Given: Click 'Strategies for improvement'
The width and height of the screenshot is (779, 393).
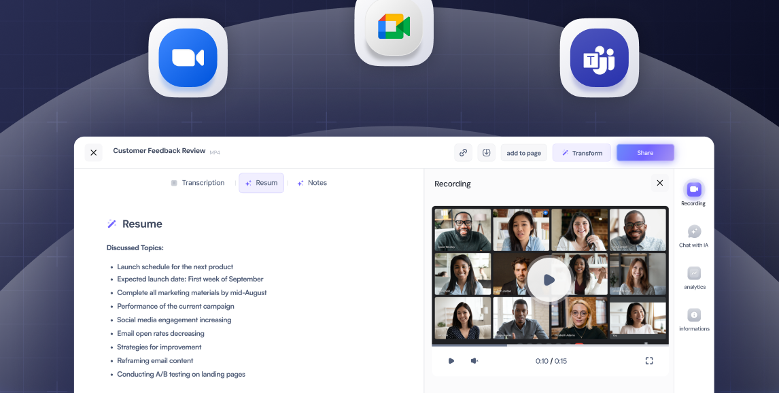Looking at the screenshot, I should 159,347.
